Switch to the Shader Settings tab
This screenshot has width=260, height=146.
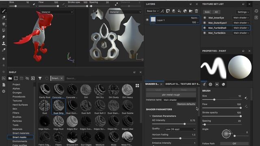click(152, 84)
